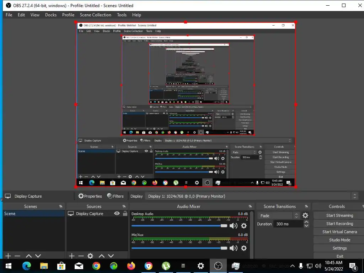Click the Exit button
This screenshot has width=364, height=273.
(x=339, y=256)
